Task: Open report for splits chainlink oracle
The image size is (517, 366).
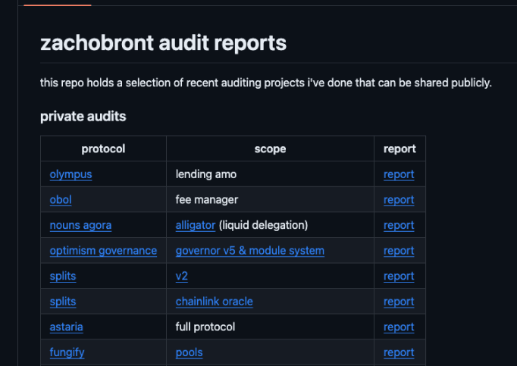Action: 399,301
